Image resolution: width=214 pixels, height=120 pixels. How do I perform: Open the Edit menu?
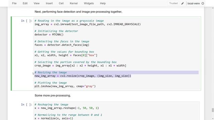pos(25,3)
